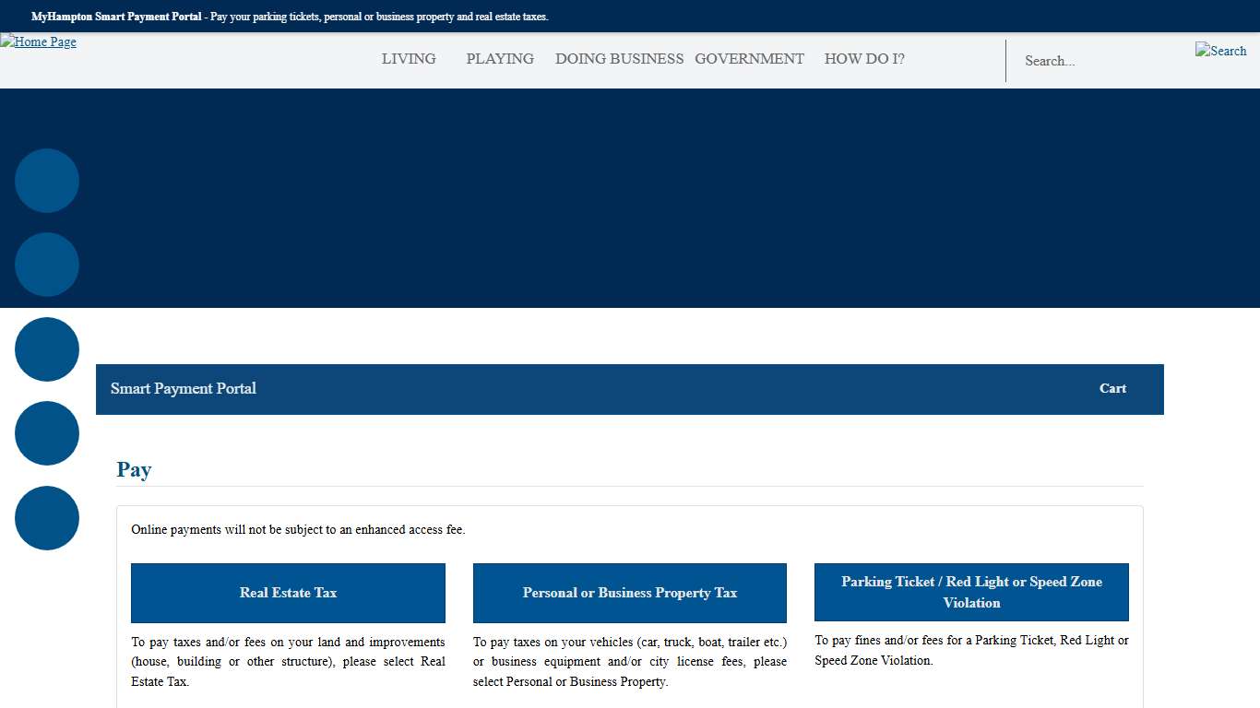Image resolution: width=1260 pixels, height=708 pixels.
Task: Expand the DOING BUSINESS dropdown
Action: [x=619, y=58]
